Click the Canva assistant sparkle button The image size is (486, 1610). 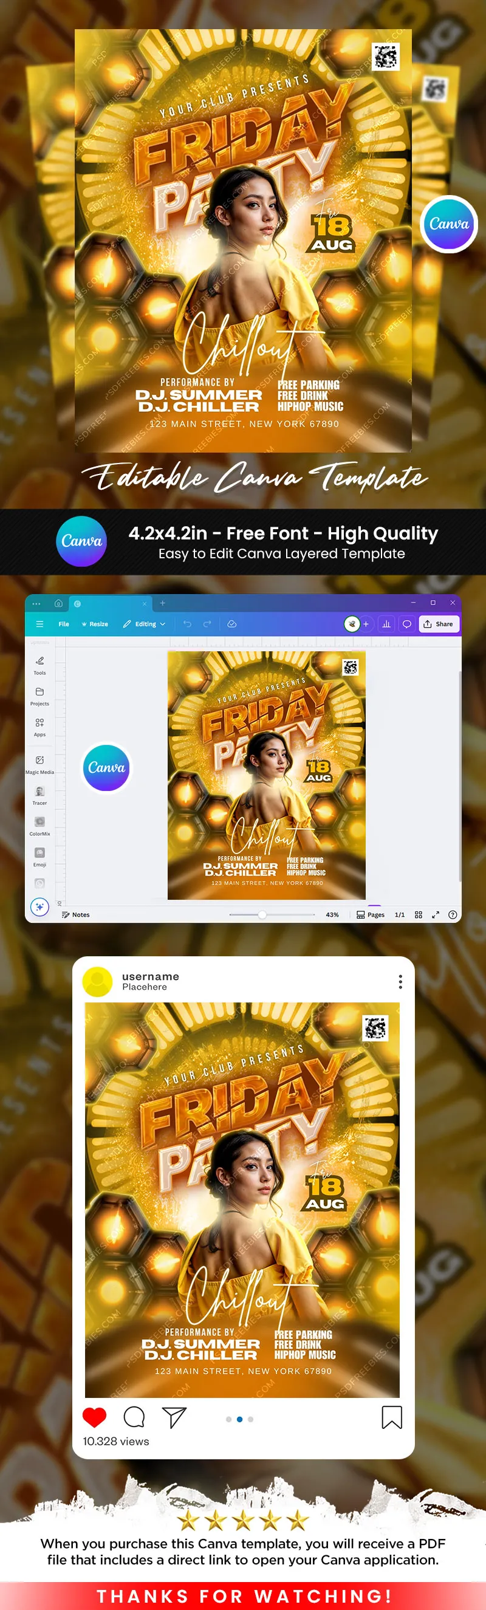[x=39, y=906]
